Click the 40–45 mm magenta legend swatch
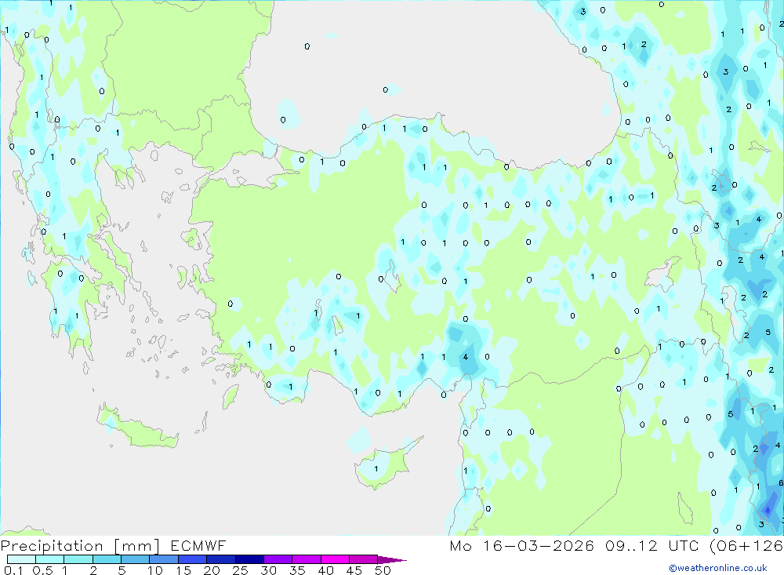 click(335, 559)
